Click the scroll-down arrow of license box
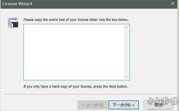The height and width of the screenshot is (111, 179). pos(126,77)
